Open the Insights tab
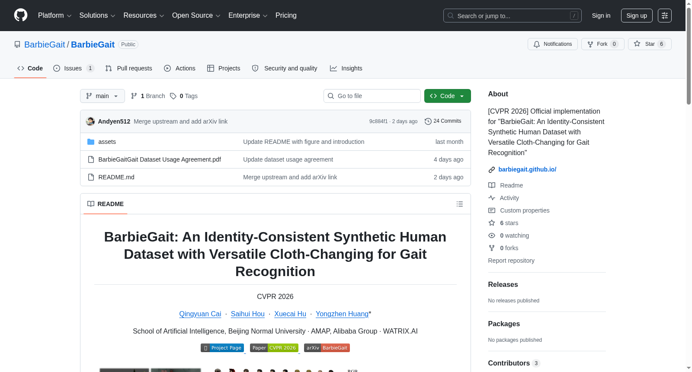 tap(346, 68)
